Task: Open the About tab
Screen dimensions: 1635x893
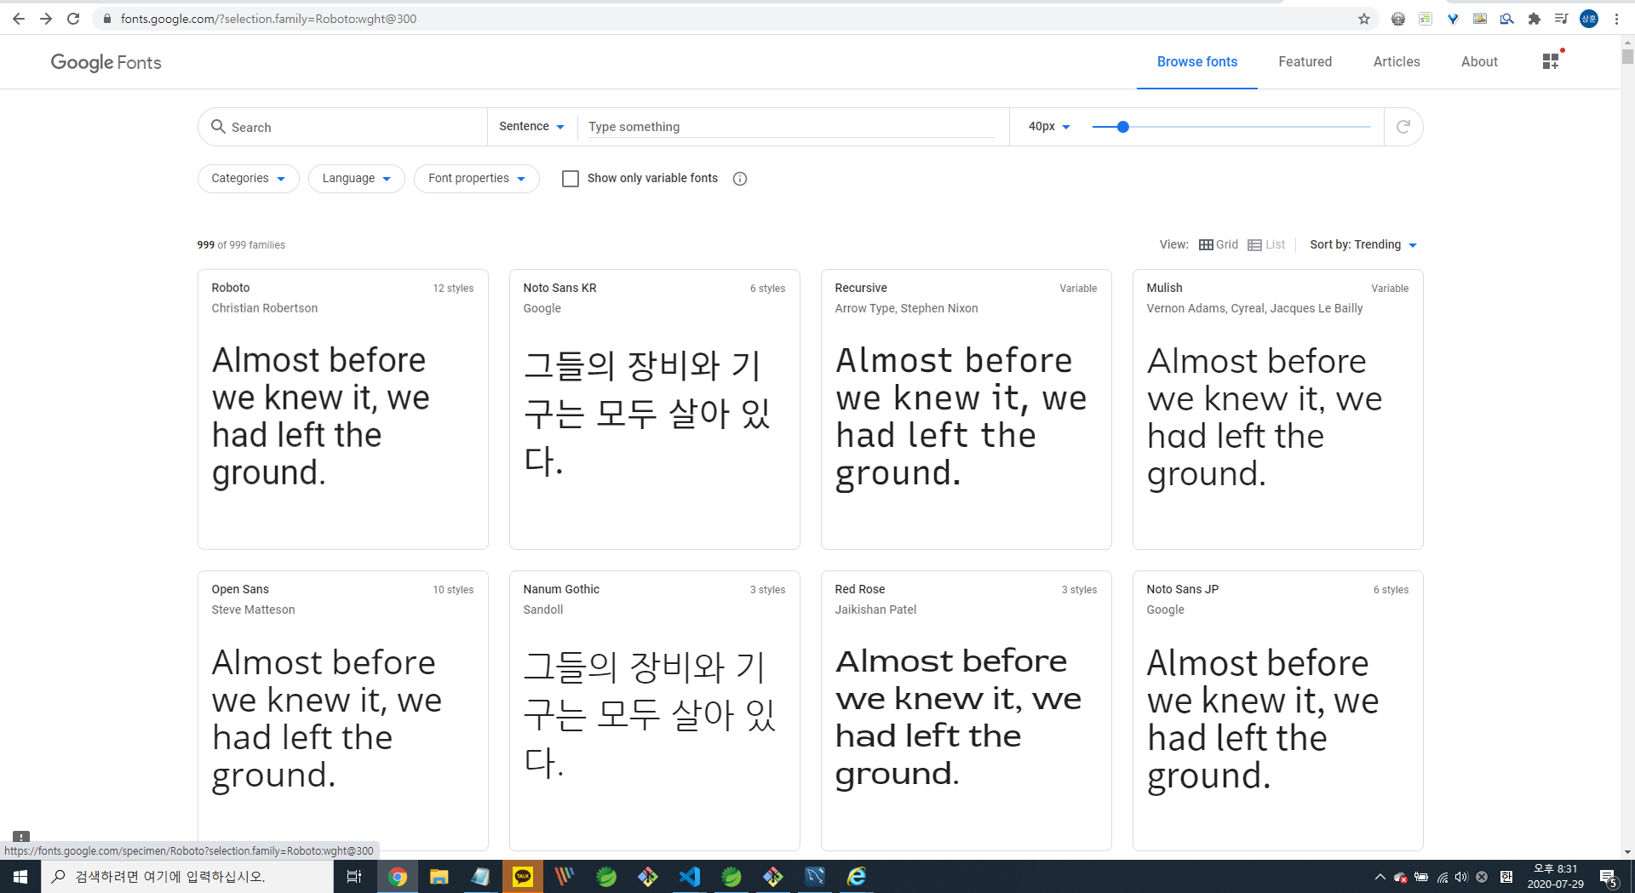Action: point(1479,61)
